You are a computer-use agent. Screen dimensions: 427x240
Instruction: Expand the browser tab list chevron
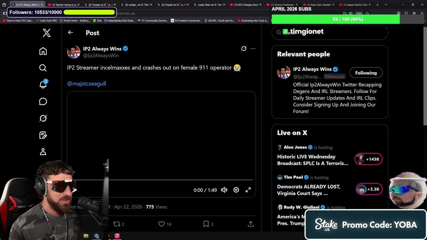click(x=386, y=5)
